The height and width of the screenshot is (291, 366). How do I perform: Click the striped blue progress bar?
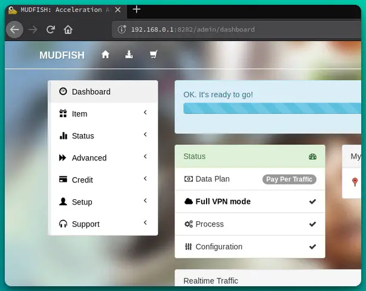[x=272, y=109]
